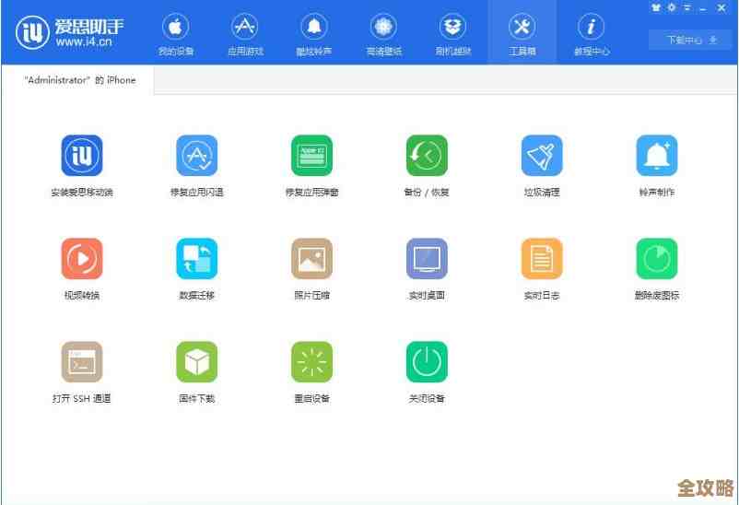739x505 pixels.
Task: Select the 照片压缩 photo compression tool
Action: pos(311,259)
